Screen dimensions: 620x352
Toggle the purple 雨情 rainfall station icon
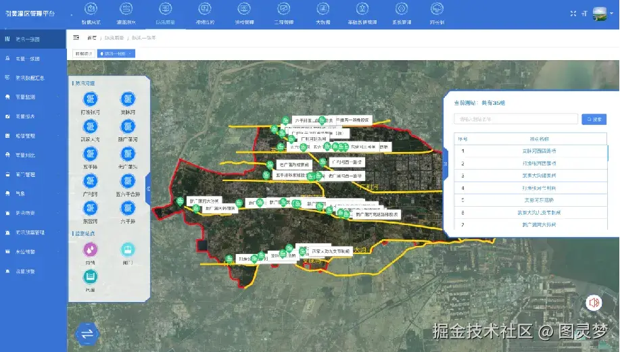click(90, 250)
